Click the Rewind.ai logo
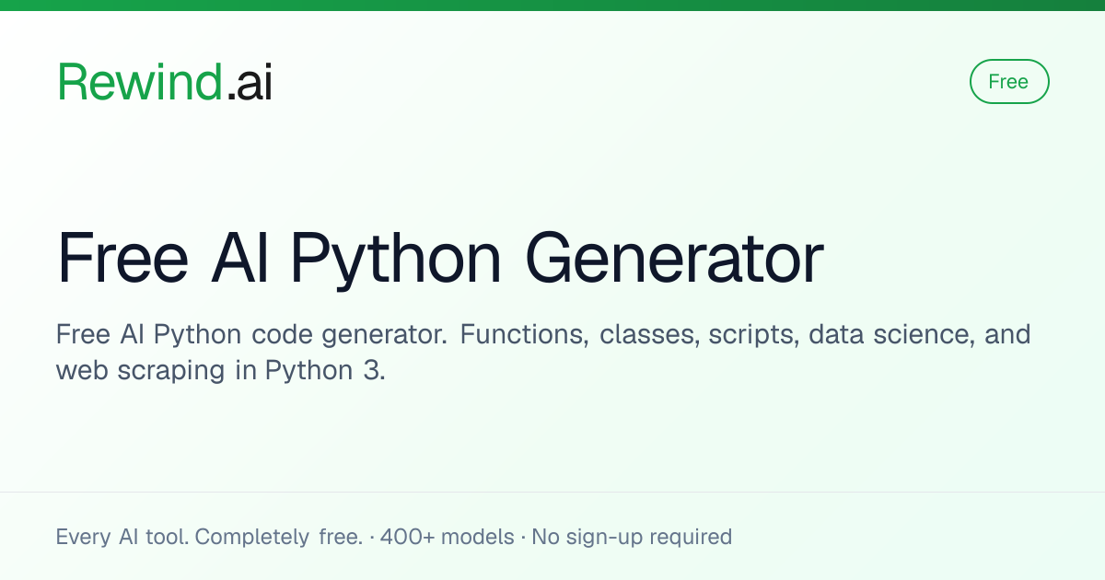1105x580 pixels. click(x=165, y=82)
